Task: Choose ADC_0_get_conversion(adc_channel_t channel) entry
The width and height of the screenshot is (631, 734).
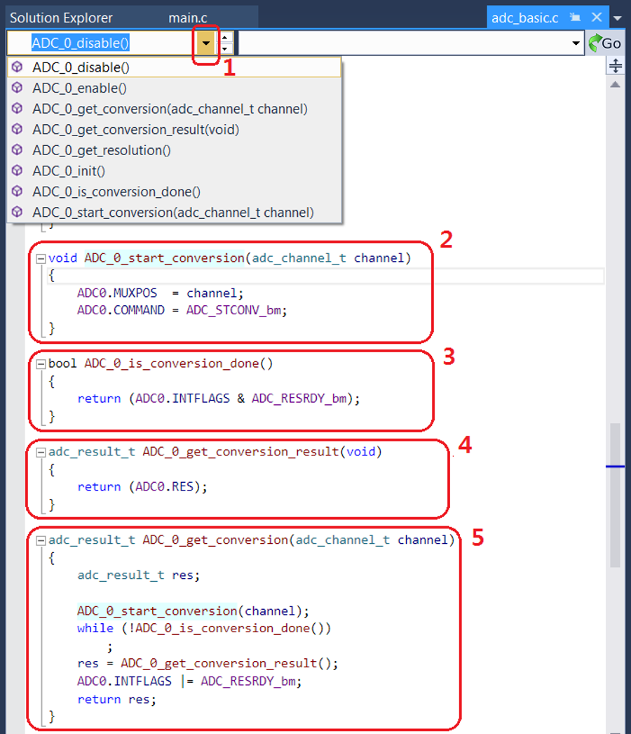Action: pos(174,109)
